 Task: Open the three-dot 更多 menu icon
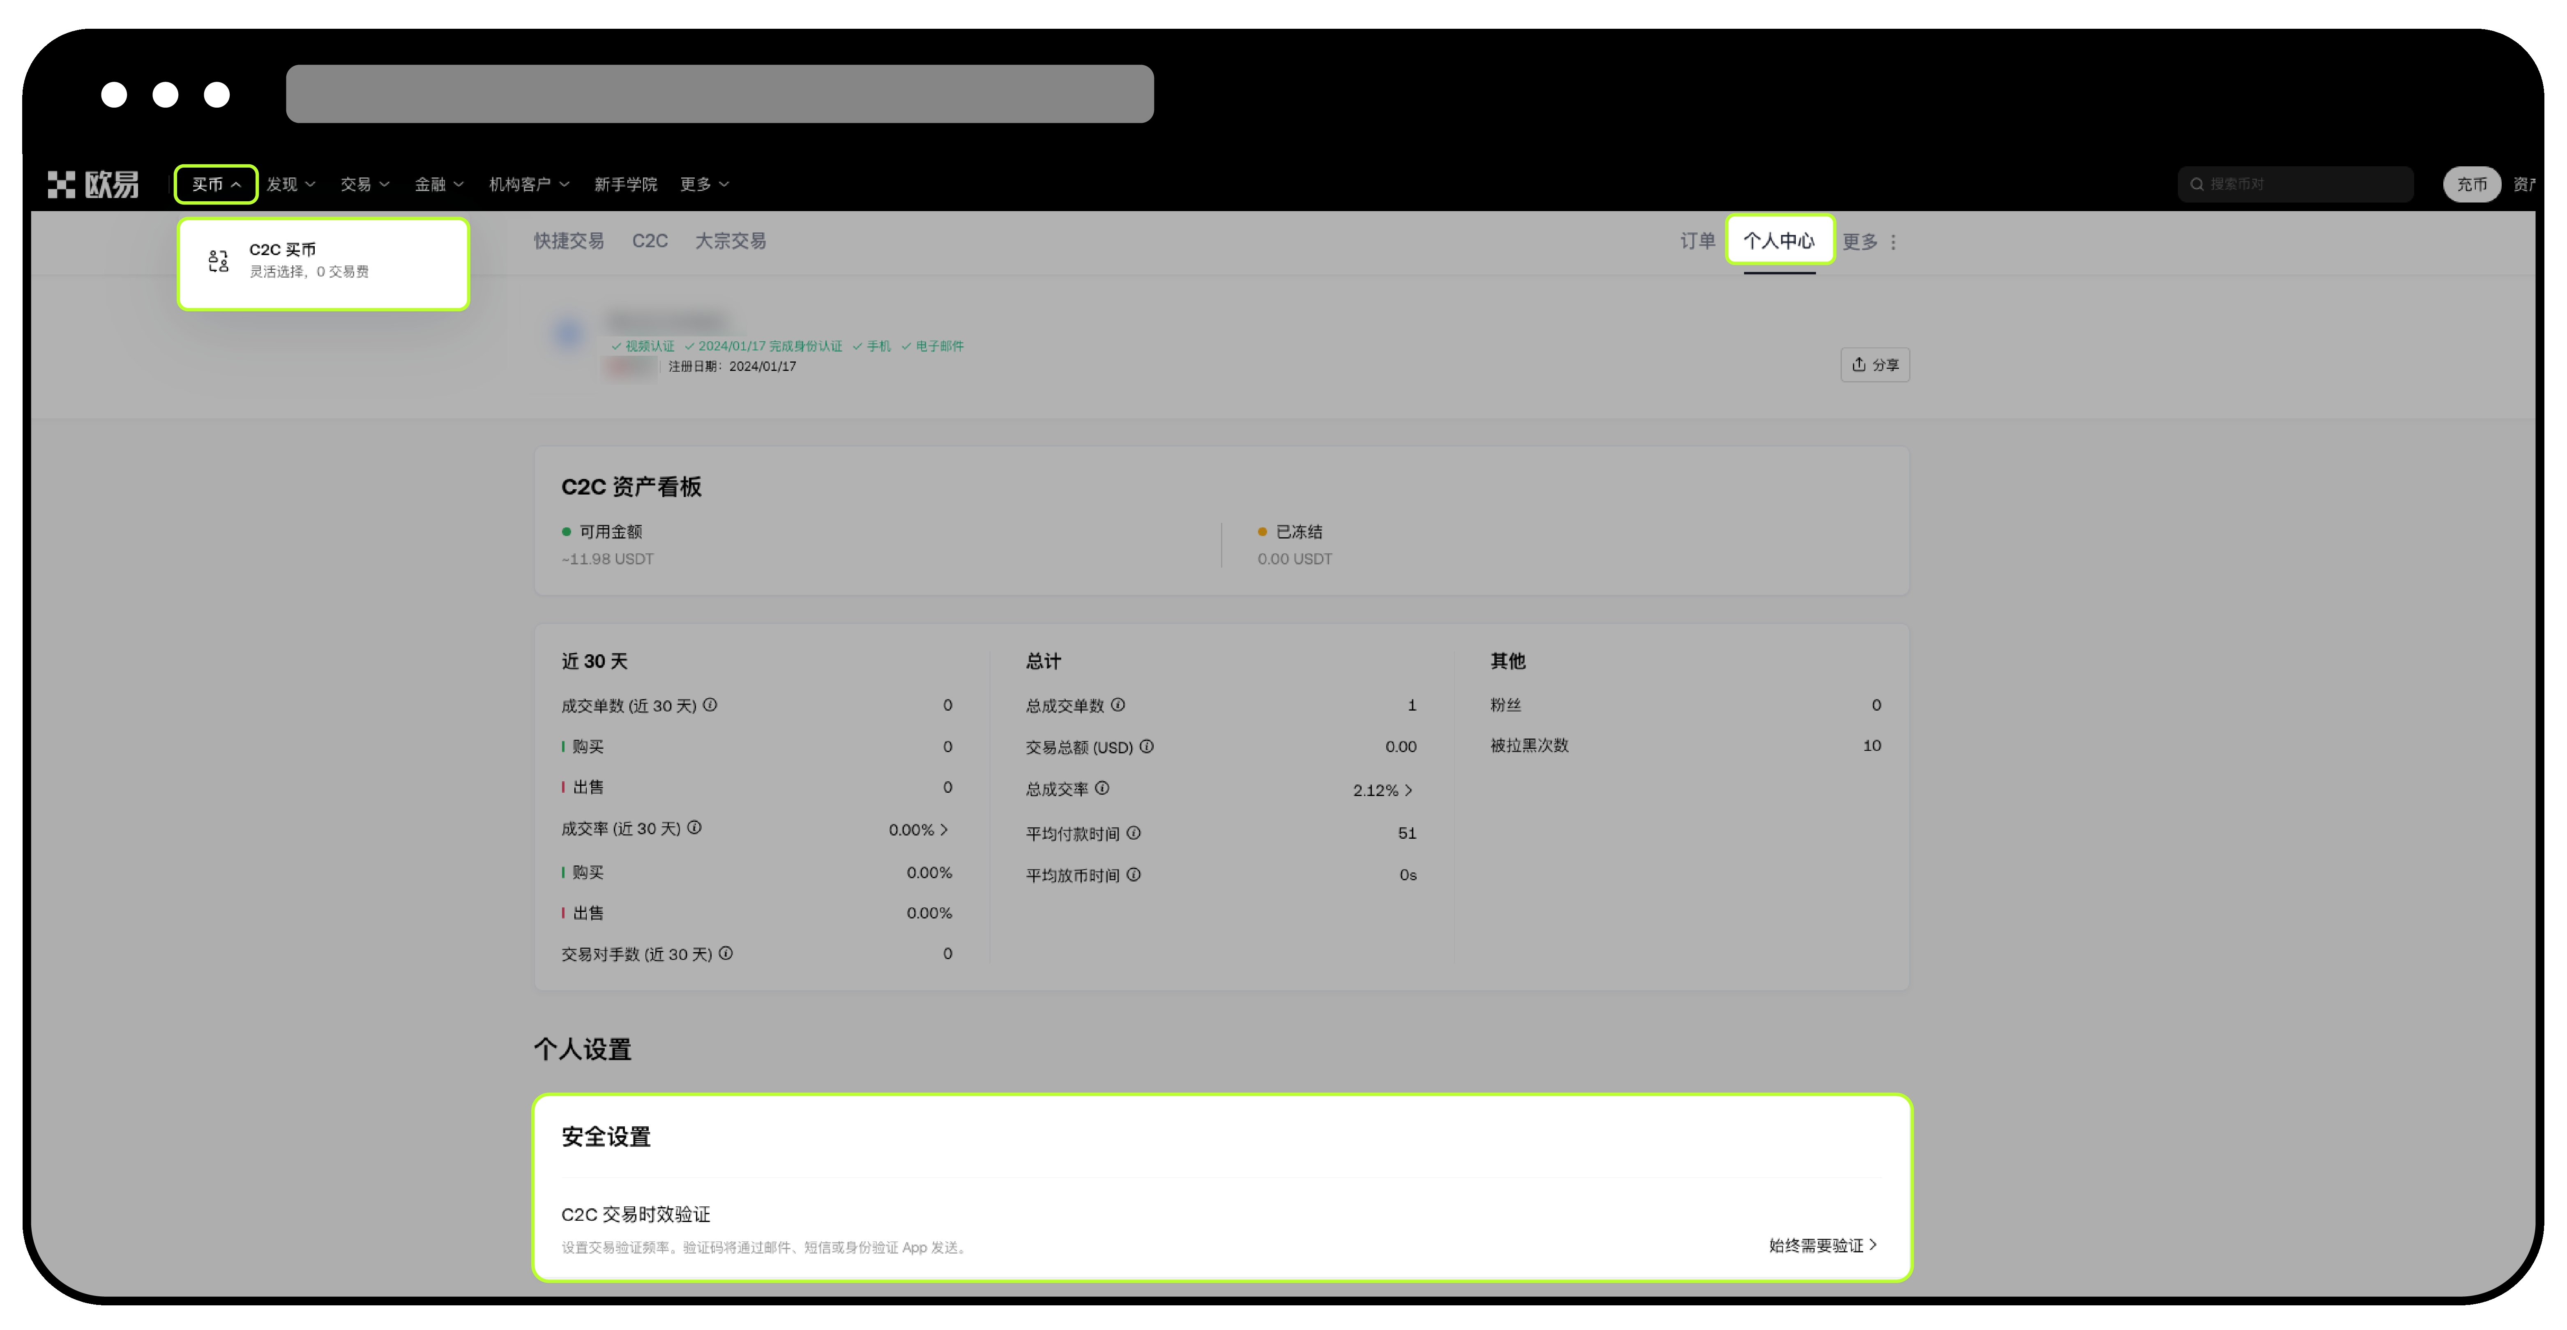[1893, 242]
